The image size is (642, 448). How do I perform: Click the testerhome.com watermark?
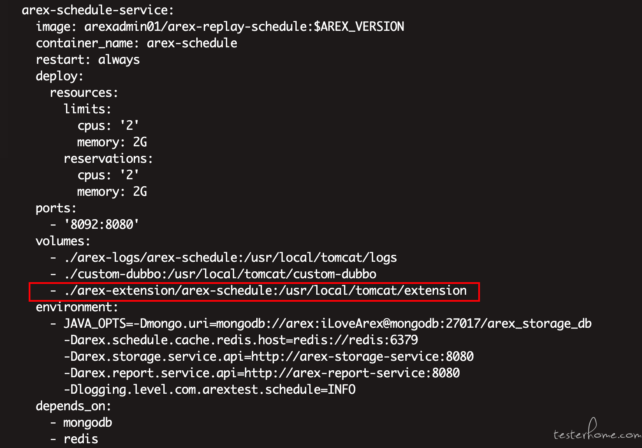click(x=597, y=430)
